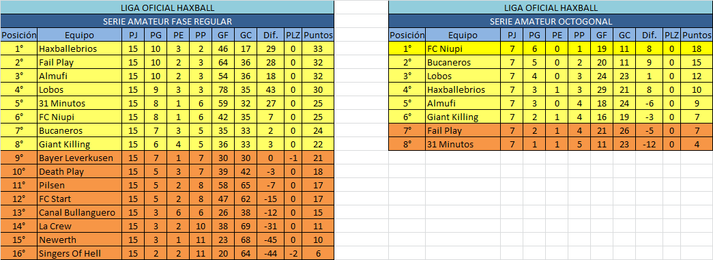Click the SERIE AMATEUR OCTOGONAL title cell

[x=551, y=21]
